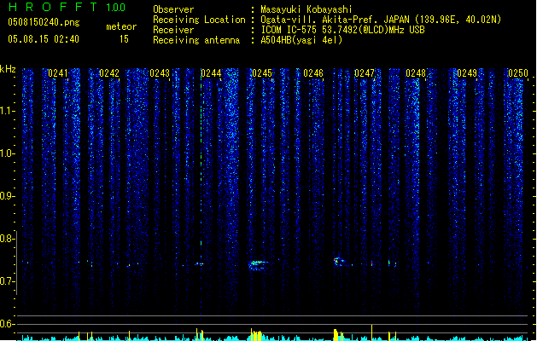
Task: Click the 0244 time marker
Action: [211, 73]
